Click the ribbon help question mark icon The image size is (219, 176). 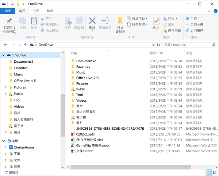coord(215,11)
